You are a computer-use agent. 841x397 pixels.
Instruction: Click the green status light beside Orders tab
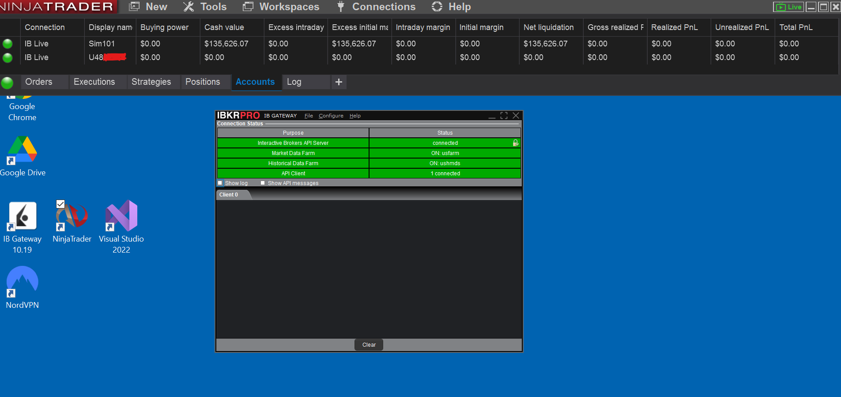click(x=7, y=83)
